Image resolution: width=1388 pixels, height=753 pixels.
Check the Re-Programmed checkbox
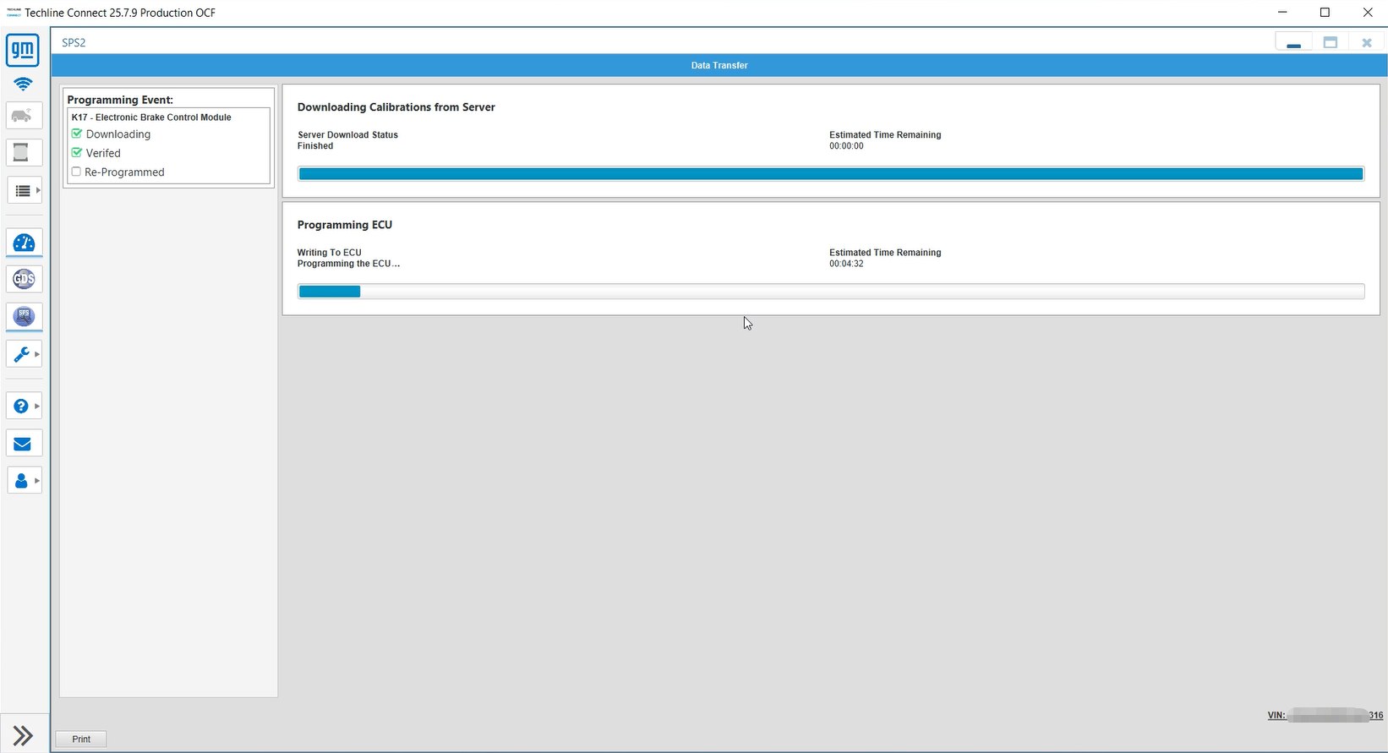pyautogui.click(x=77, y=172)
